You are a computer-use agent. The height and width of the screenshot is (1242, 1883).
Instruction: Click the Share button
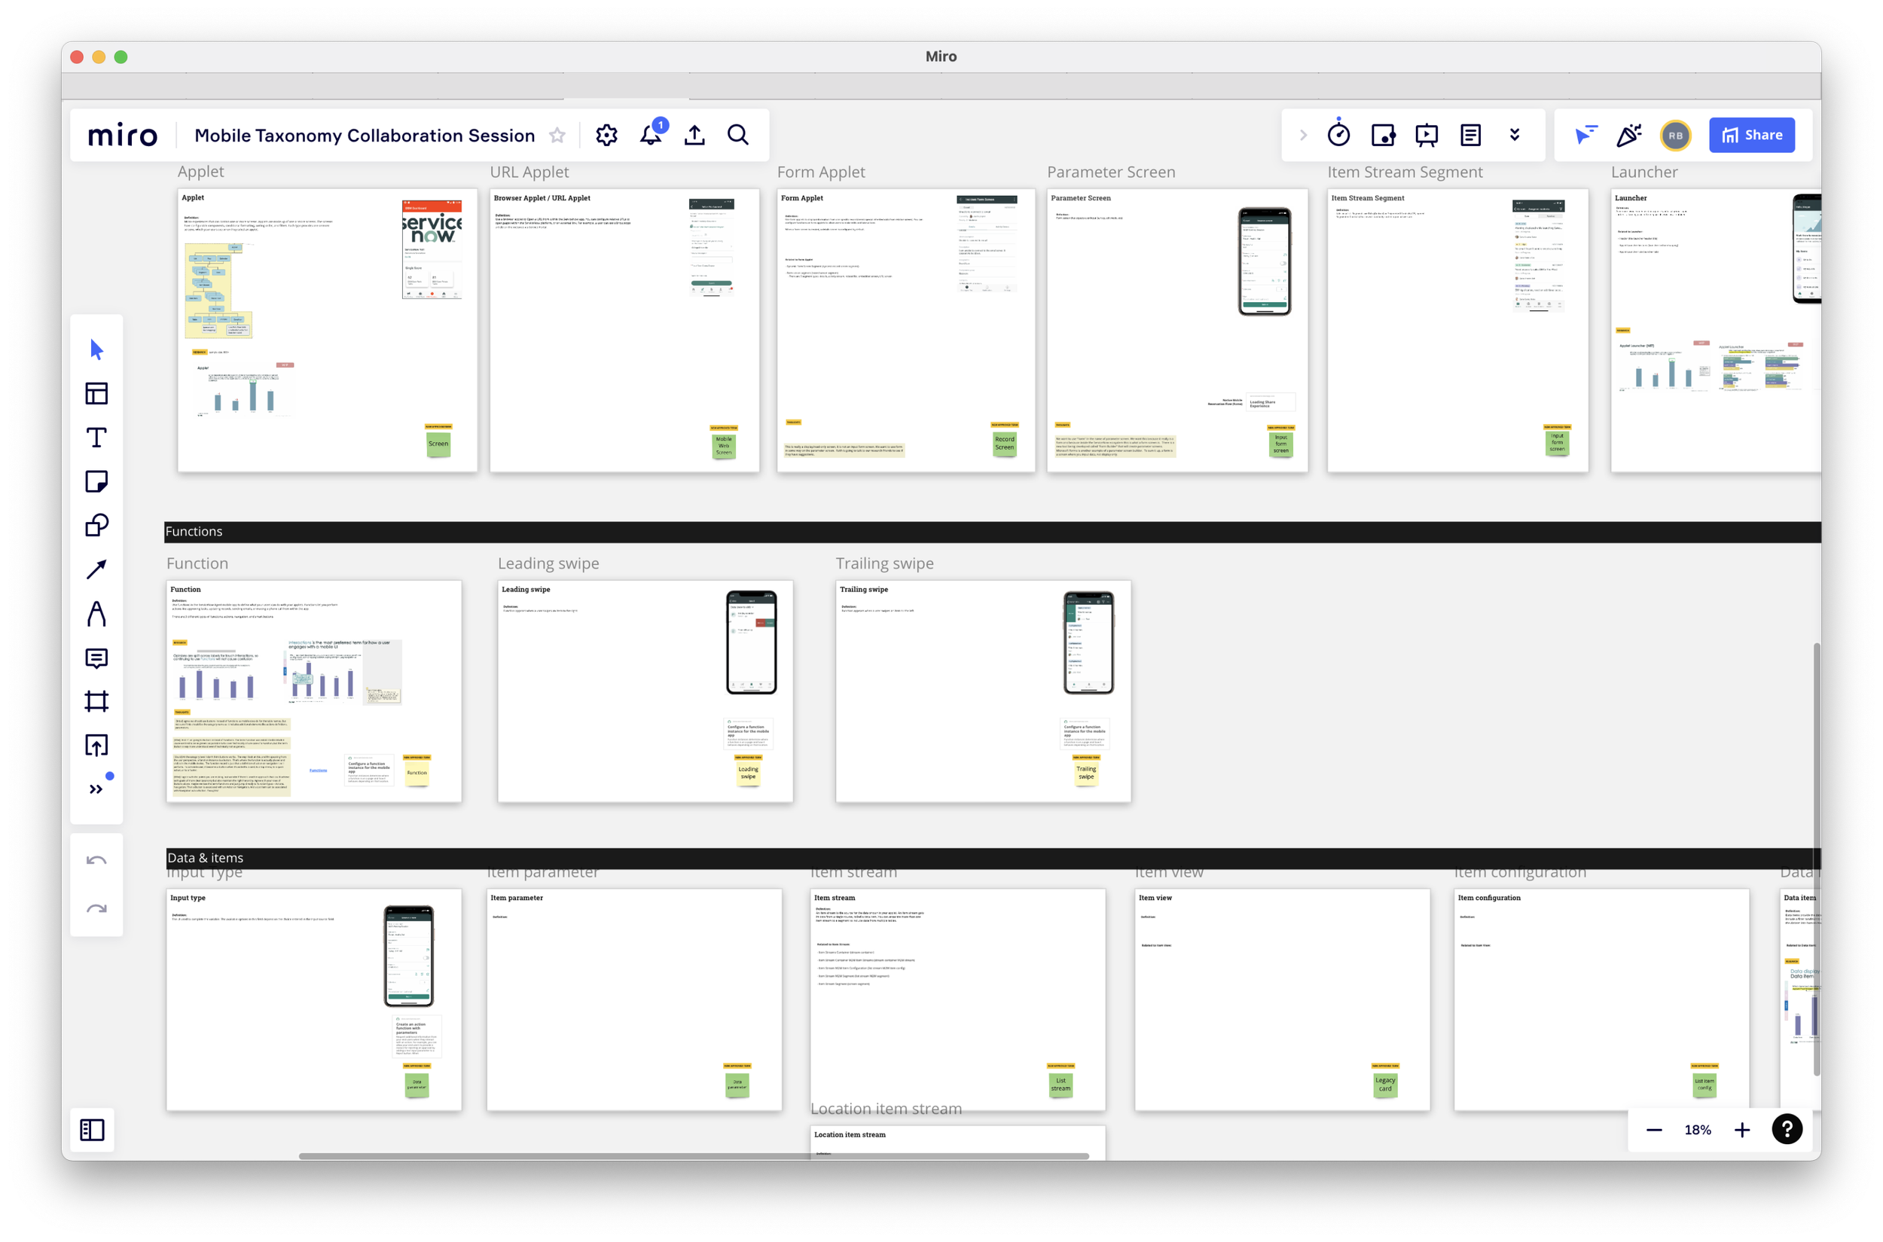[x=1751, y=136]
